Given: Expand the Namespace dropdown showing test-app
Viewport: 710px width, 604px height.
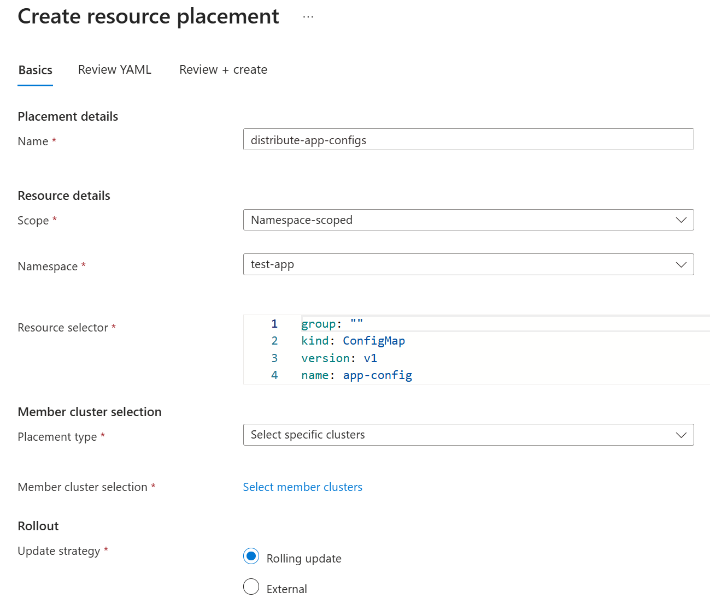Looking at the screenshot, I should tap(468, 264).
